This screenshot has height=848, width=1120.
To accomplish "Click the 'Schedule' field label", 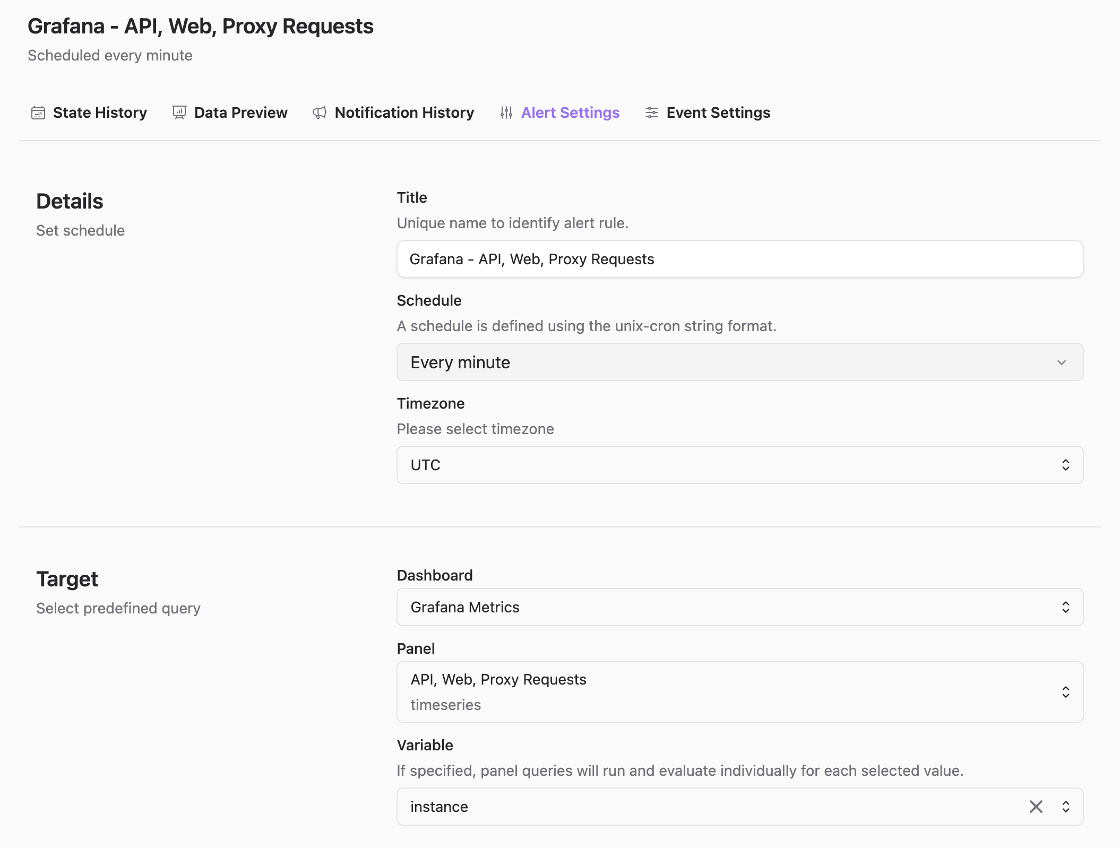I will tap(429, 300).
